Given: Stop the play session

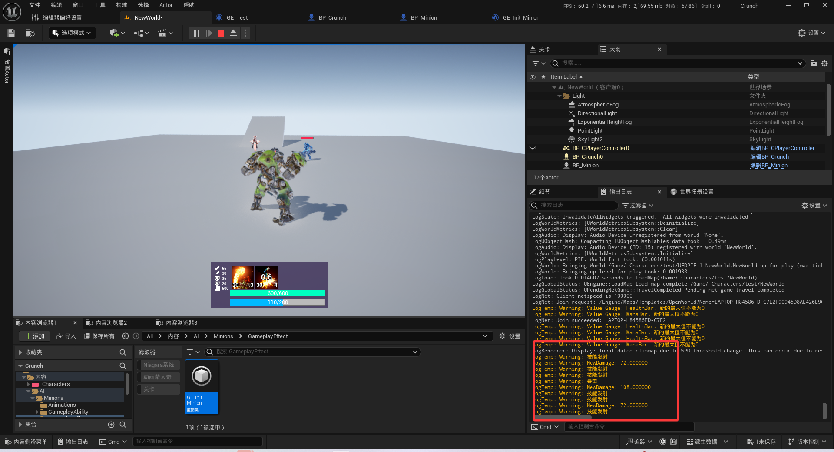Looking at the screenshot, I should (x=221, y=33).
